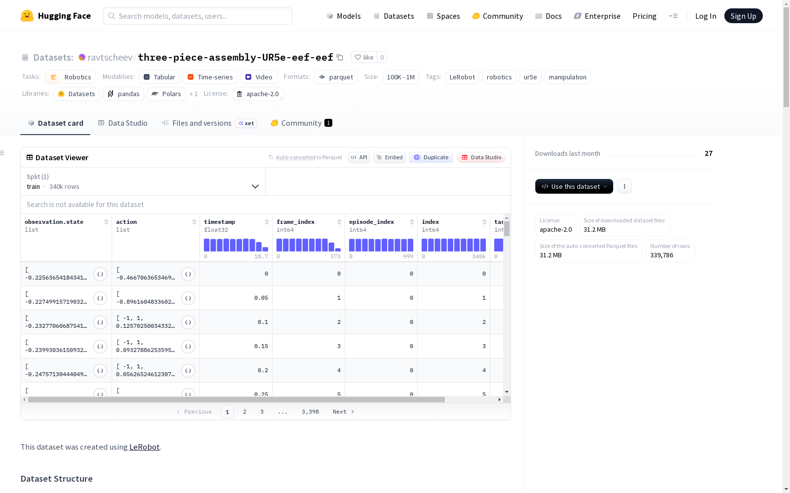This screenshot has height=493, width=790.
Task: Open the Use this dataset dropdown
Action: [x=574, y=186]
